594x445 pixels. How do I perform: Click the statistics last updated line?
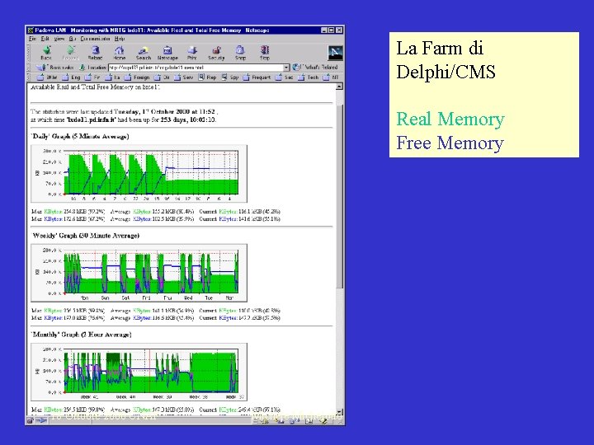[124, 111]
